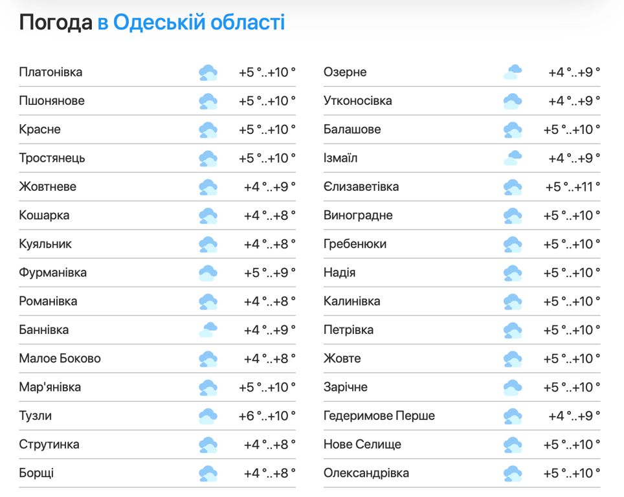The width and height of the screenshot is (624, 497).
Task: Click the +5°..+11° temperature for Єлизаветівка
Action: pos(572,187)
